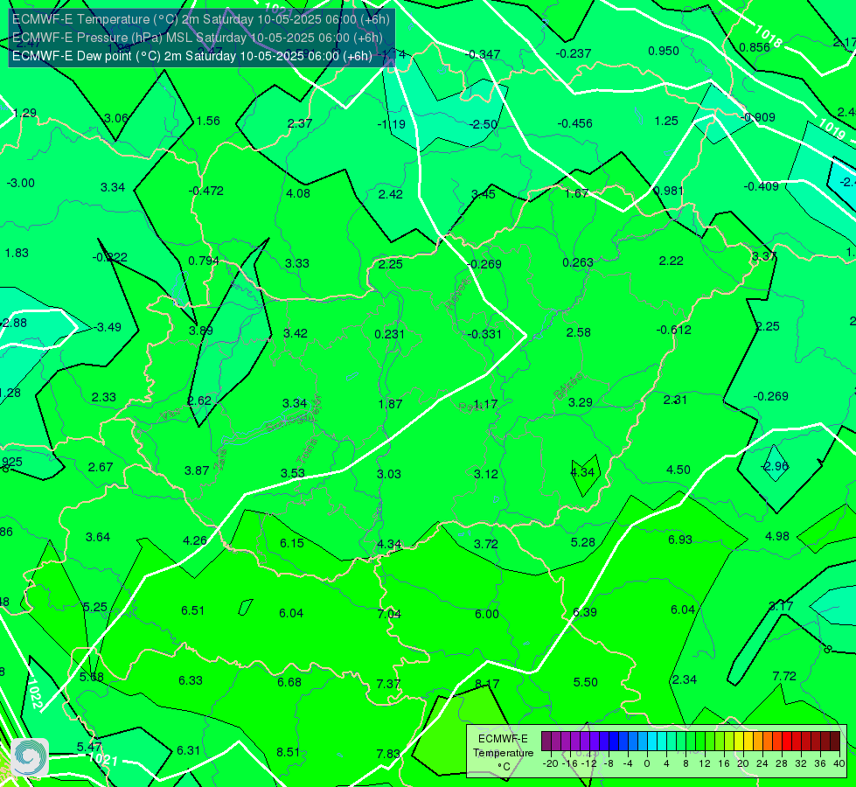Select the ECMWF-E Temperature 2m layer label

pyautogui.click(x=201, y=19)
